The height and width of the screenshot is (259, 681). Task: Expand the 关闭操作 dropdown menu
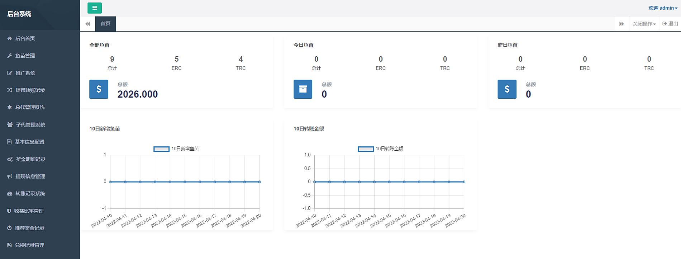[x=644, y=24]
